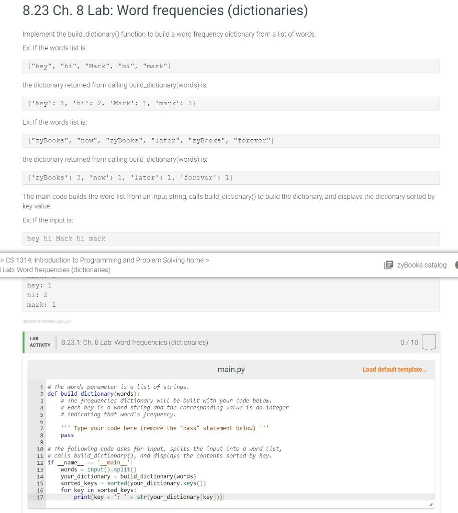Click the Load default template link

395,369
